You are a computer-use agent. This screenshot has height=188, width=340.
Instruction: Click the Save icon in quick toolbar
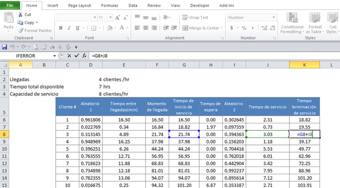[4, 47]
